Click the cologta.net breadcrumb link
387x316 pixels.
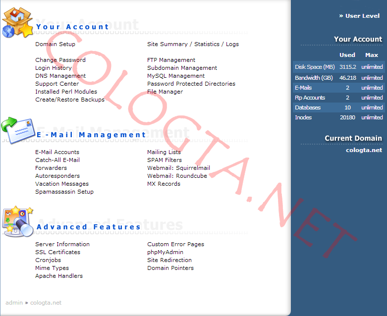pos(46,303)
